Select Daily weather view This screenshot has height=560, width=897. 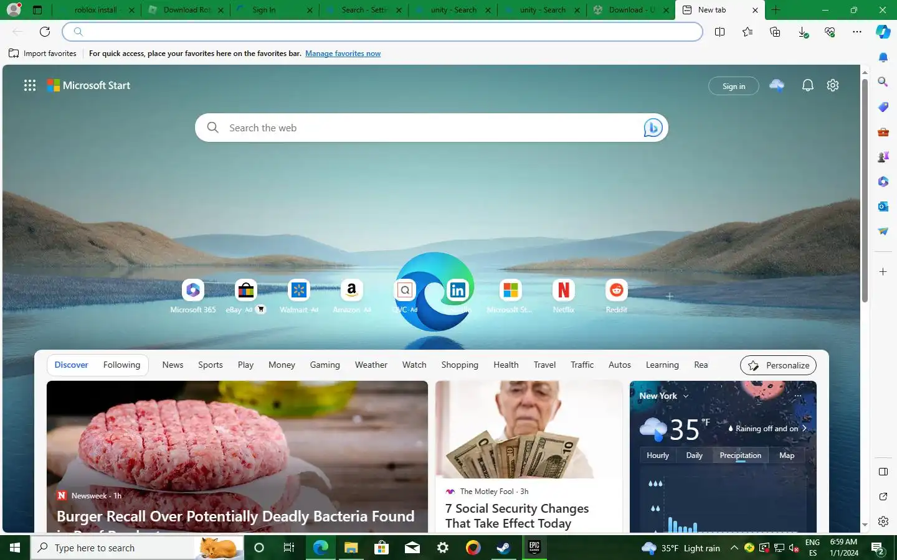pos(695,455)
